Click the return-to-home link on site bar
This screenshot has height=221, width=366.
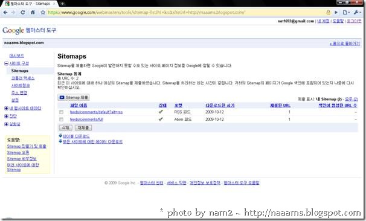click(x=345, y=43)
